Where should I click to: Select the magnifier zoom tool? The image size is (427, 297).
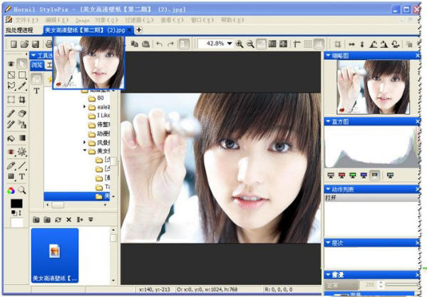pyautogui.click(x=22, y=190)
